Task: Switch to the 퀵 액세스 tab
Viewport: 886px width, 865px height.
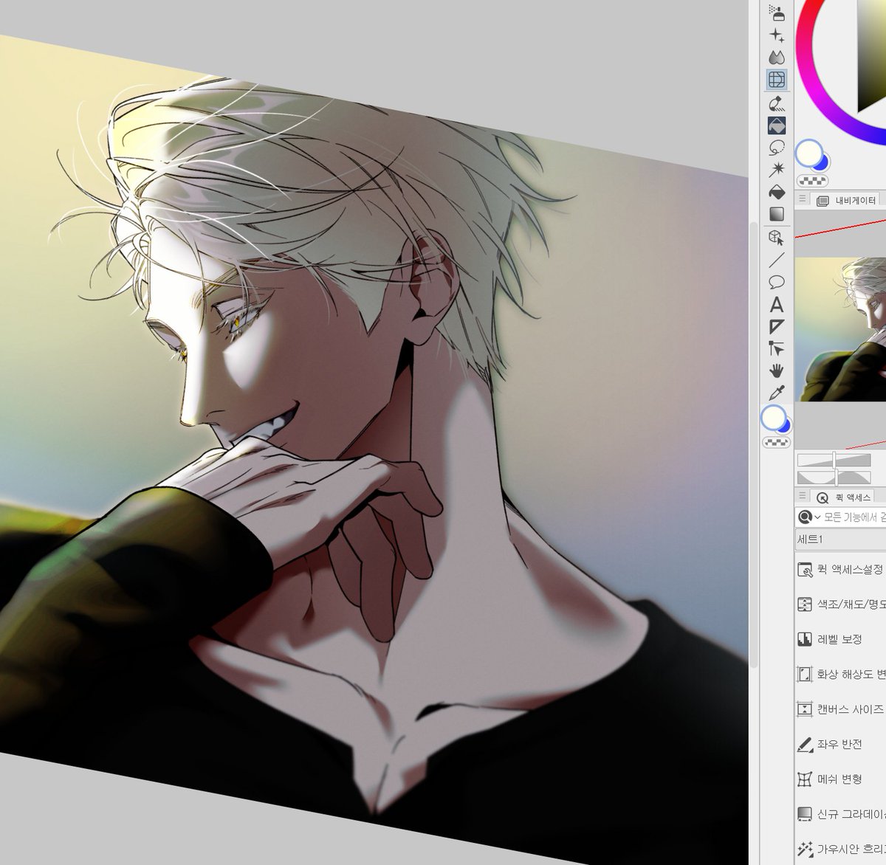Action: 844,497
